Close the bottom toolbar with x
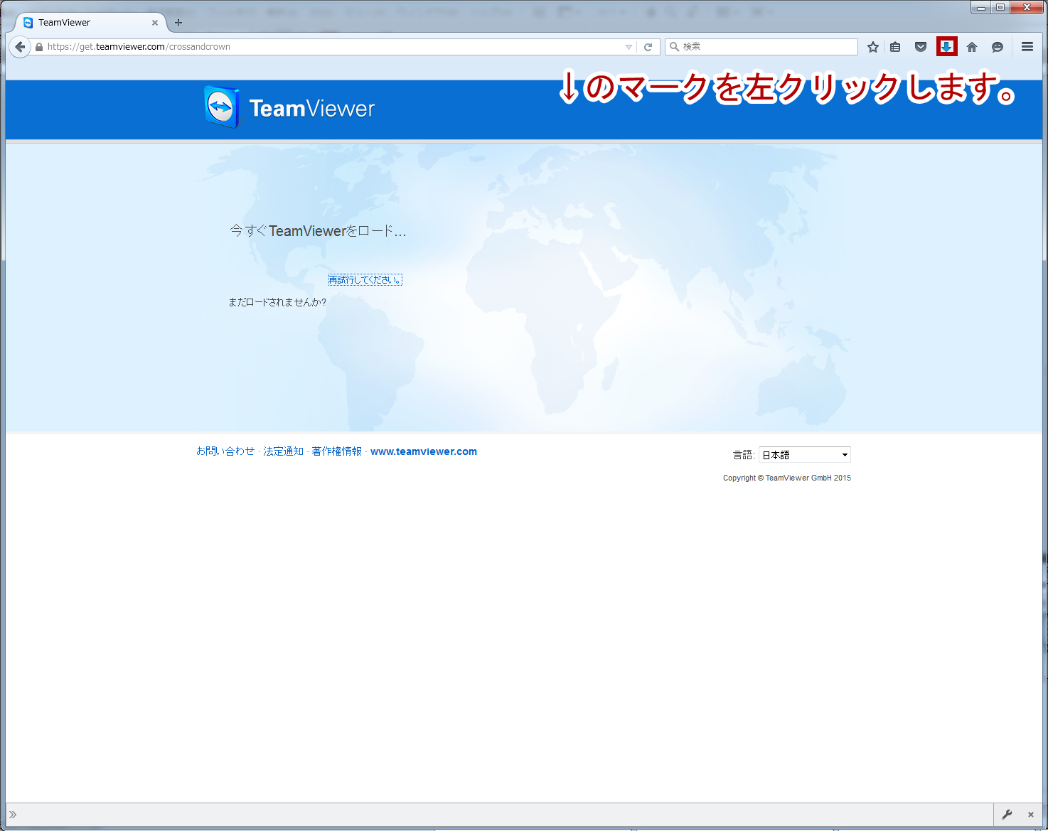1048x831 pixels. pos(1031,815)
